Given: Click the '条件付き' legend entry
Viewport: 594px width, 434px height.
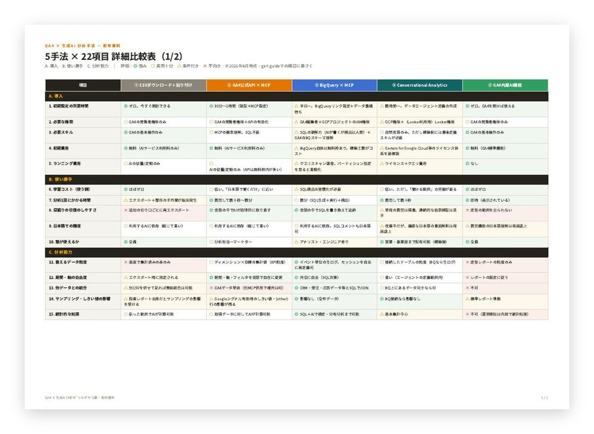Looking at the screenshot, I should click(188, 66).
